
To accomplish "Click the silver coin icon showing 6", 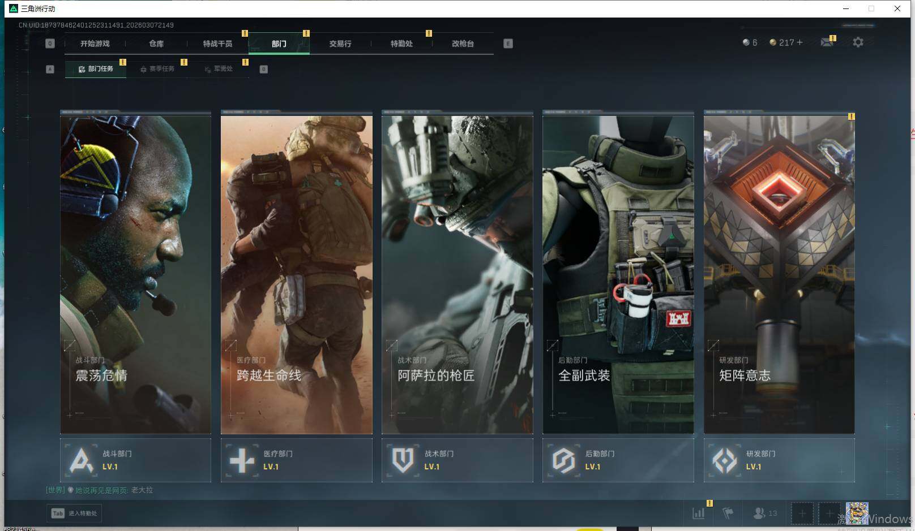I will [x=746, y=42].
